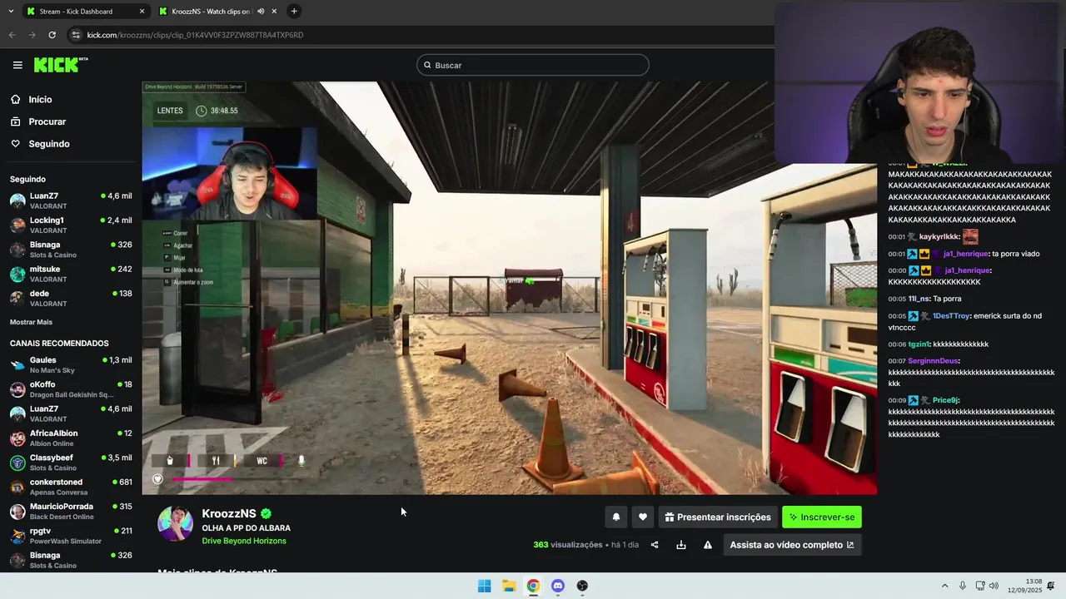The image size is (1066, 599).
Task: Open OBS Studio from taskbar
Action: pos(582,586)
